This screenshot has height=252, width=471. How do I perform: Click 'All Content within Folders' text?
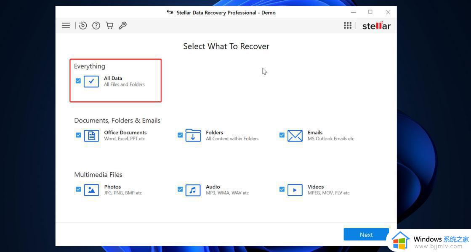(x=232, y=139)
